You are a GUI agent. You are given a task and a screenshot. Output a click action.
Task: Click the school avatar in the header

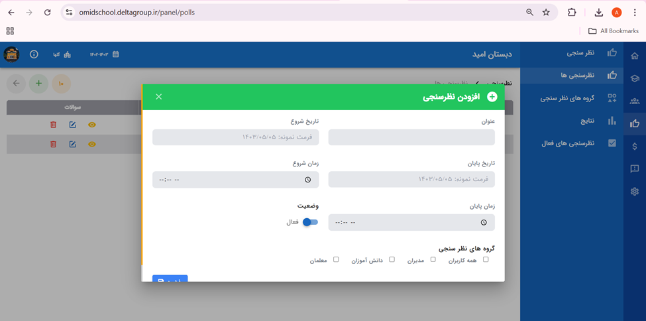click(x=11, y=54)
